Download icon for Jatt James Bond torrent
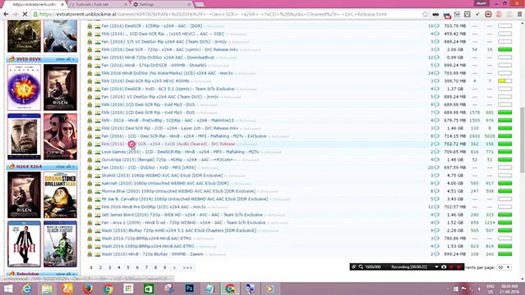Viewport: 525px width, 295px height. coord(90,215)
